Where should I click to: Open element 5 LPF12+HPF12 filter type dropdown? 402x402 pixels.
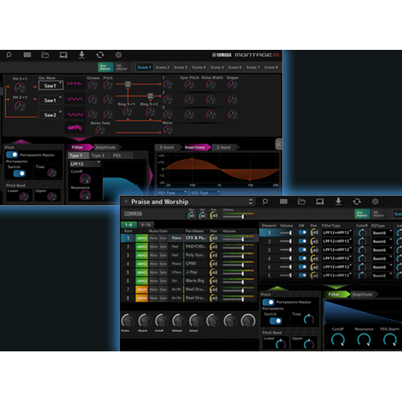[x=337, y=267]
